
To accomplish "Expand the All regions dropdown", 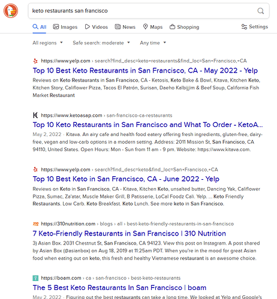I will (x=47, y=43).
